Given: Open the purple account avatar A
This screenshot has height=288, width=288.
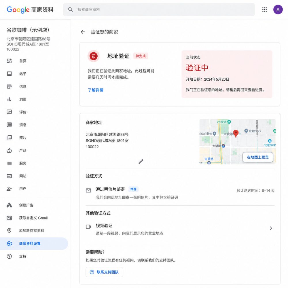Looking at the screenshot, I should tap(278, 10).
